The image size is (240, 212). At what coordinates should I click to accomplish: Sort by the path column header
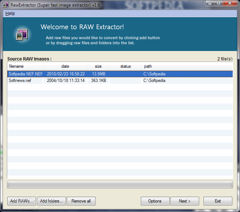(x=187, y=66)
